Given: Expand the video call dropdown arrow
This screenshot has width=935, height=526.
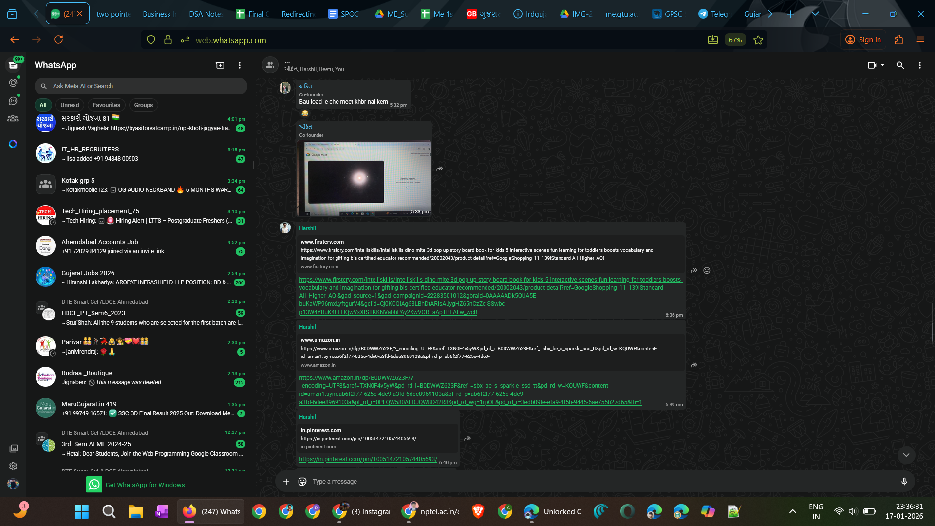Looking at the screenshot, I should pos(882,65).
